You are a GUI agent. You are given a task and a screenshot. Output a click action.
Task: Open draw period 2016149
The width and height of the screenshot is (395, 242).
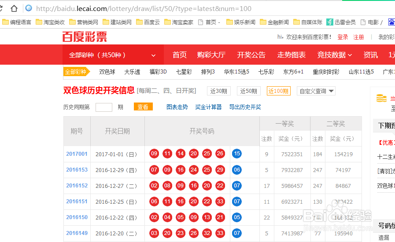(77, 233)
